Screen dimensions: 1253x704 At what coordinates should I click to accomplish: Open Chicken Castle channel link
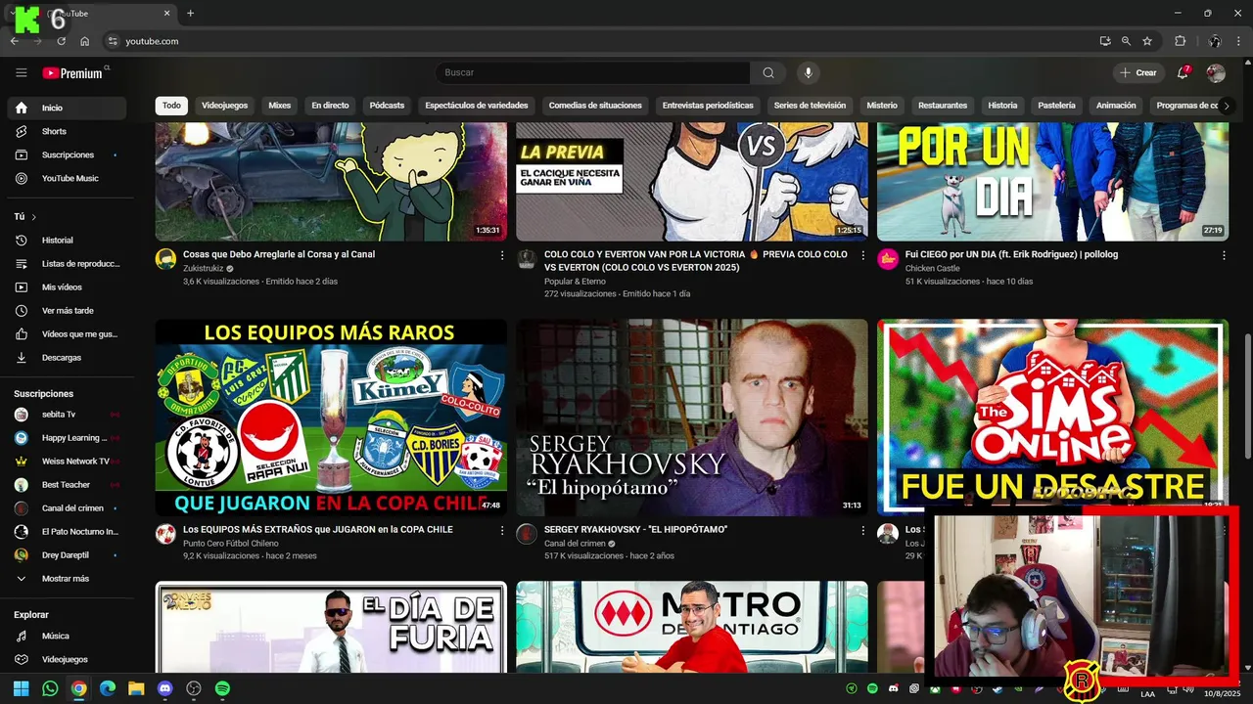(x=932, y=268)
